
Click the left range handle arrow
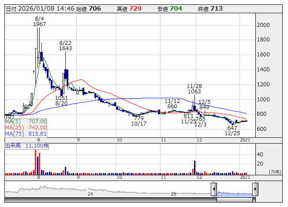[x=213, y=190]
